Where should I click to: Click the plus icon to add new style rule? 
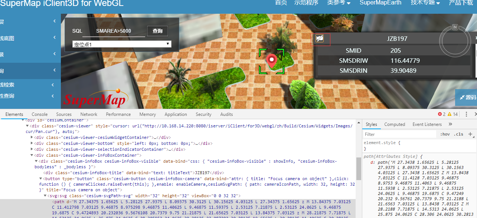point(470,134)
